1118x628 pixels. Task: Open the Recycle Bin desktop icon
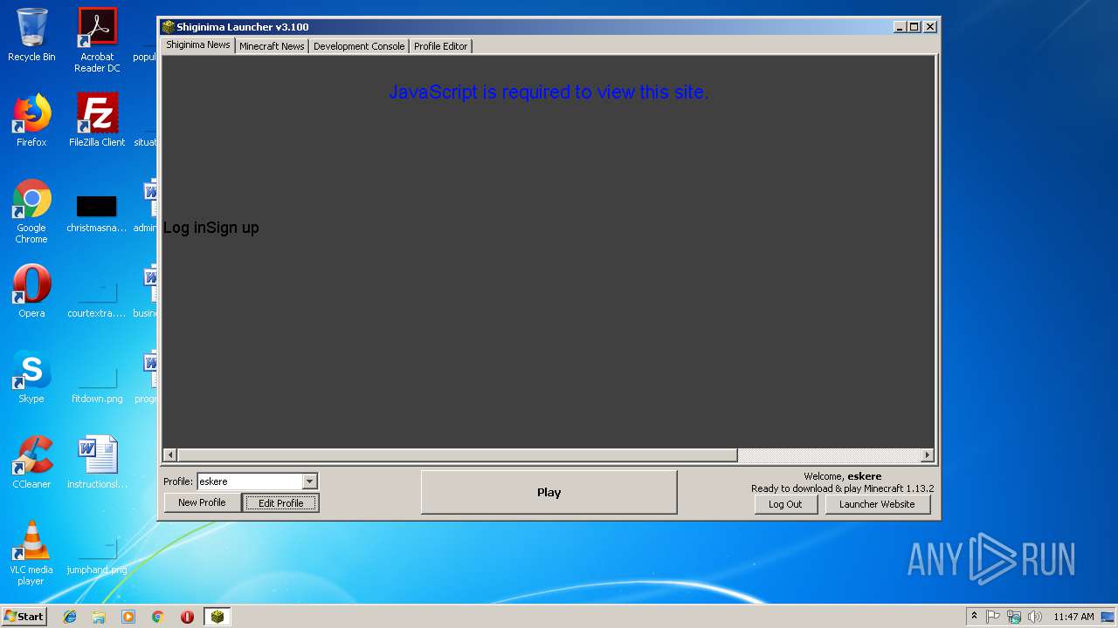[x=31, y=35]
